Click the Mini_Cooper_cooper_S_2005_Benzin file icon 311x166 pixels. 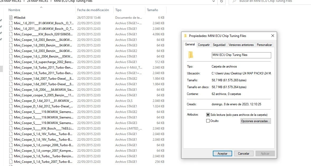pyautogui.click(x=11, y=95)
